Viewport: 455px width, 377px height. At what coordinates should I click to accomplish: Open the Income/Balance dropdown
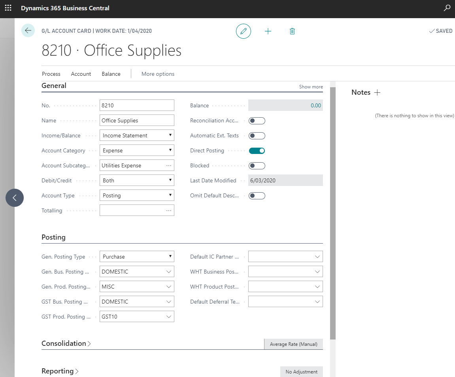pyautogui.click(x=137, y=135)
